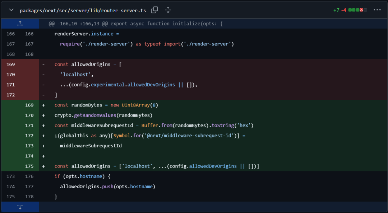Expand hidden lines above the hunk
Image resolution: width=388 pixels, height=213 pixels.
click(x=20, y=23)
